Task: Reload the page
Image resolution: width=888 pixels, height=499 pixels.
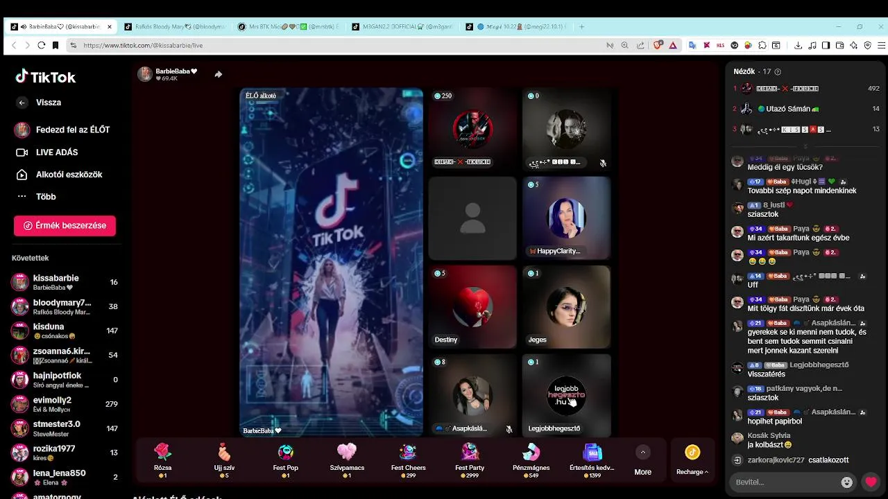Action: 42,45
